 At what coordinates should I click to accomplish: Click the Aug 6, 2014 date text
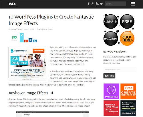coord(29,29)
